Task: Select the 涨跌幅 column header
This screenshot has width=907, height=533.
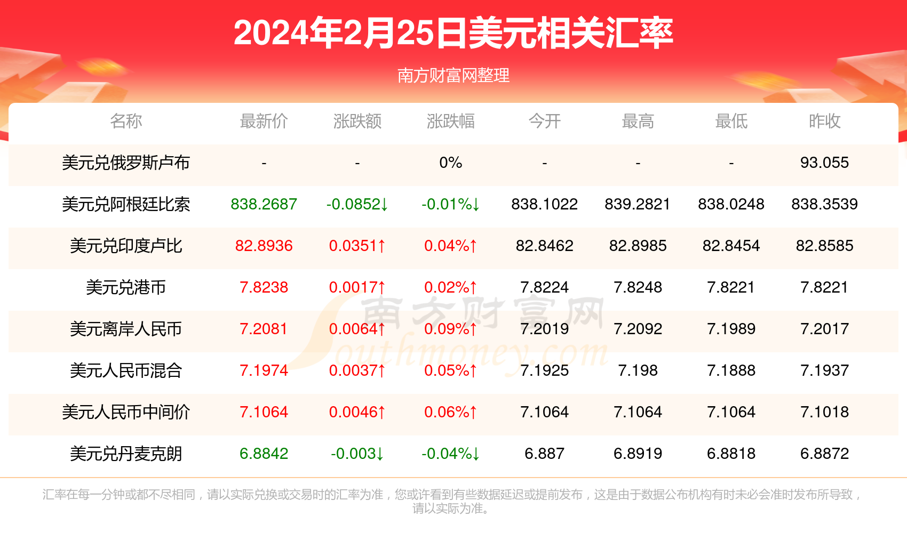Action: (x=451, y=122)
